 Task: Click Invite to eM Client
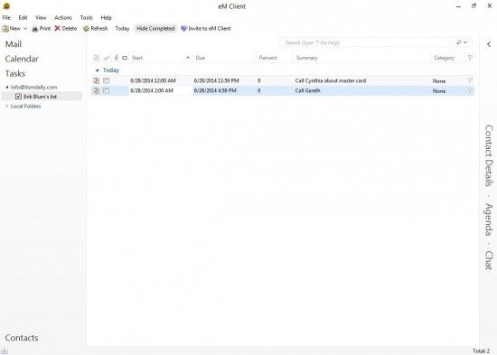[206, 29]
